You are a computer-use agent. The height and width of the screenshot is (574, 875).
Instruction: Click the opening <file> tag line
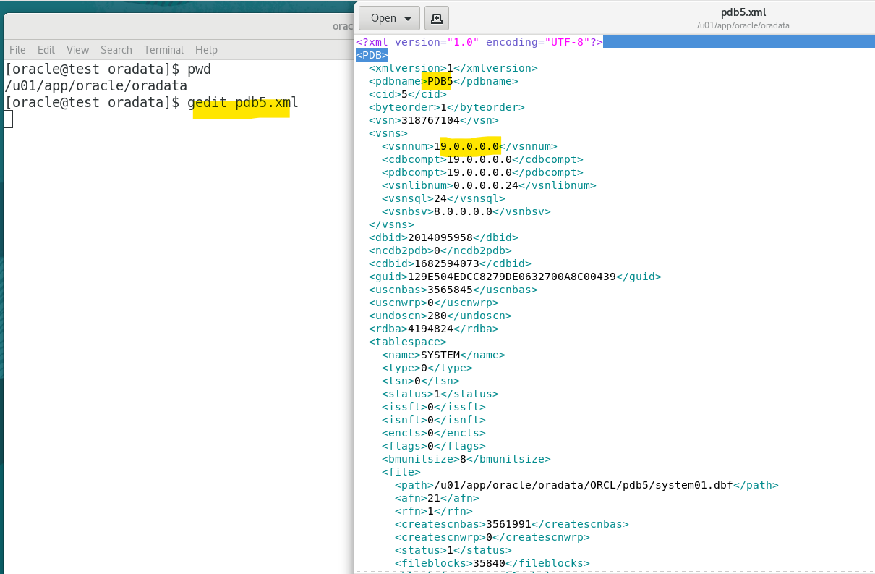pyautogui.click(x=401, y=472)
